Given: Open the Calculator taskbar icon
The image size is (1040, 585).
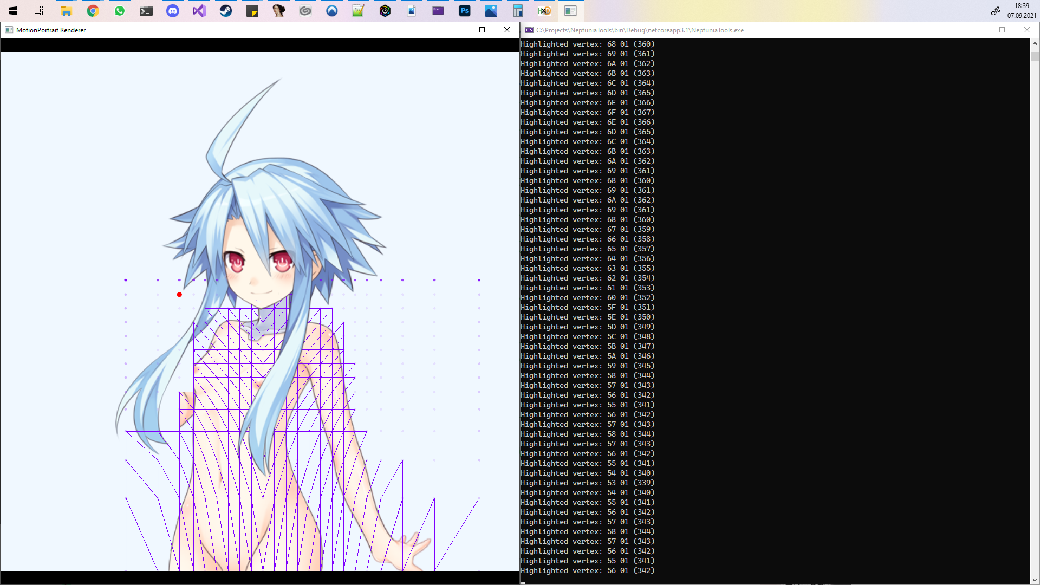Looking at the screenshot, I should click(x=518, y=11).
